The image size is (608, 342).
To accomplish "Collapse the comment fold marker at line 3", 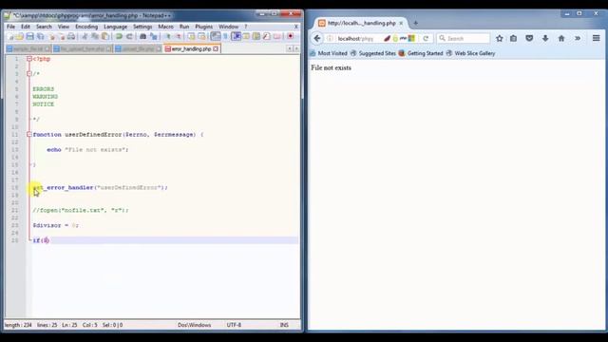I will [29, 74].
